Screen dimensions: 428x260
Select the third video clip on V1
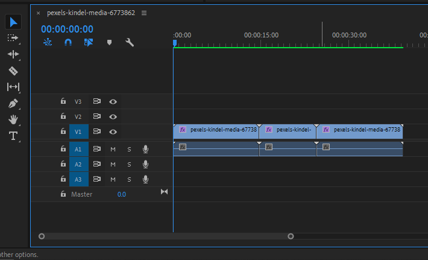pos(359,132)
